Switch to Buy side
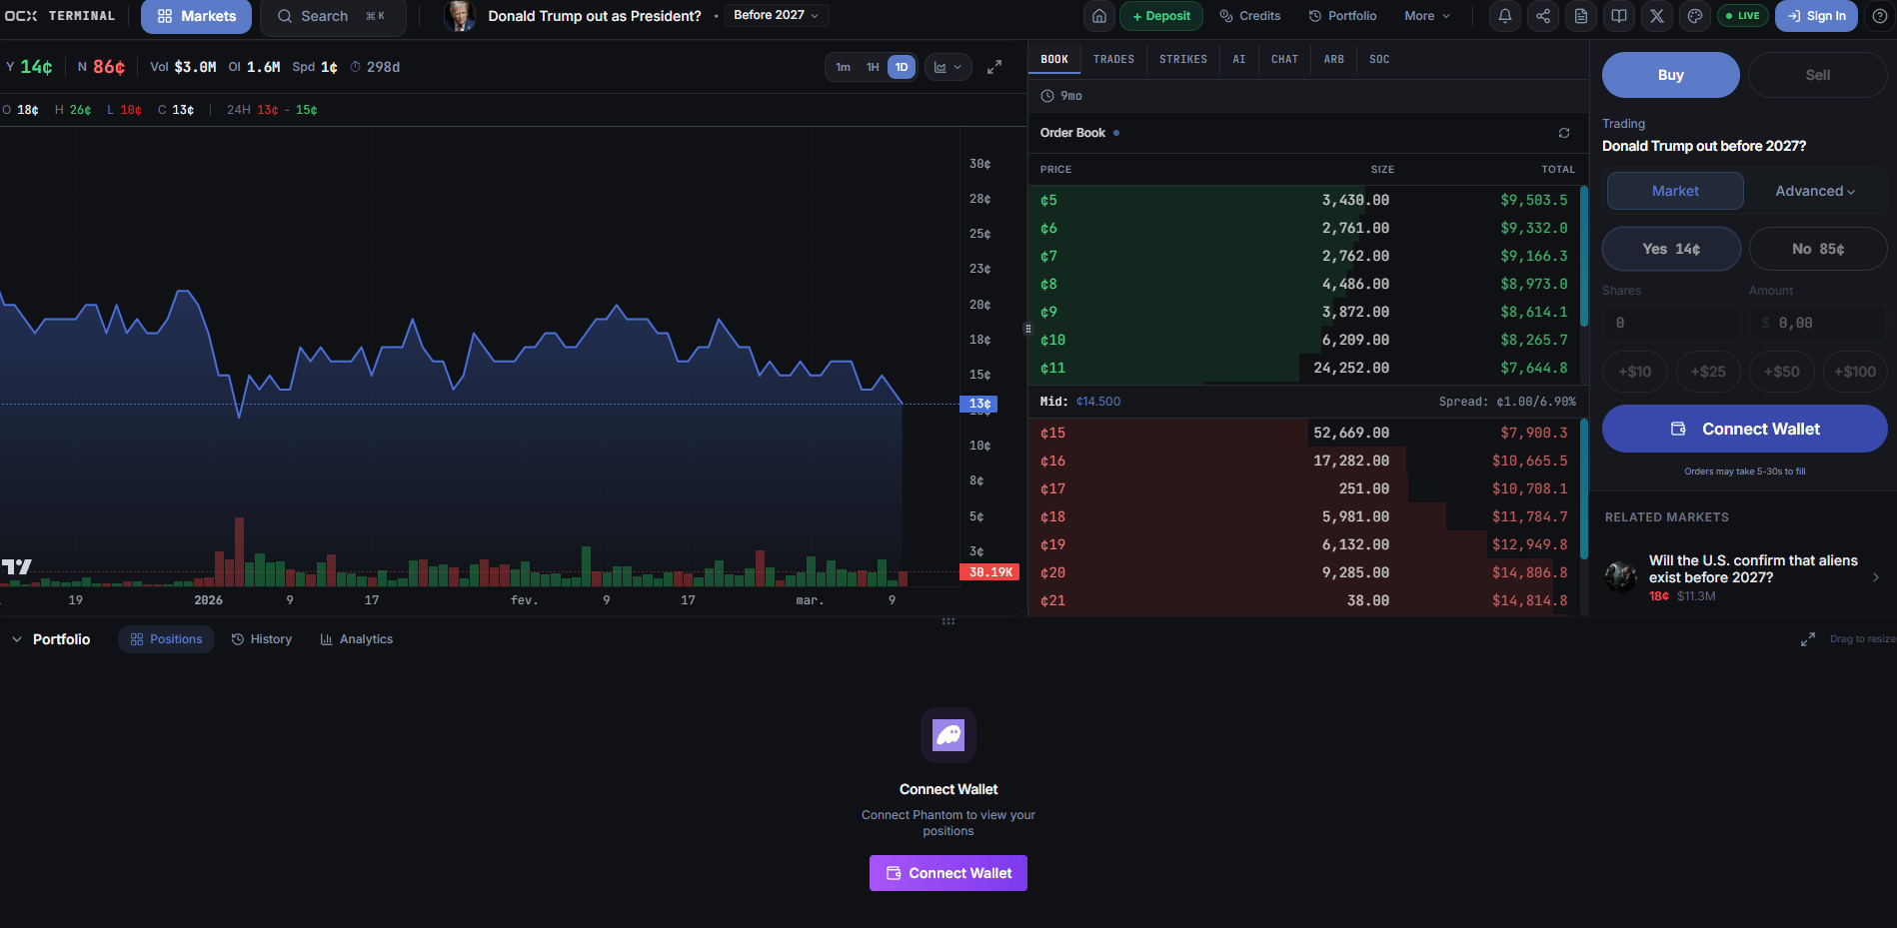1897x928 pixels. coord(1671,75)
